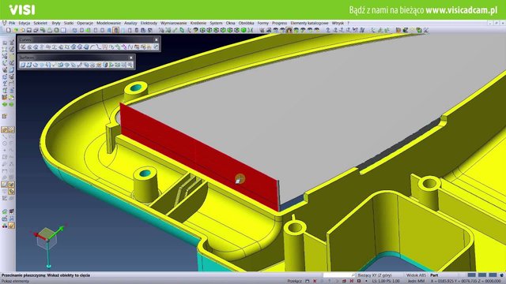The width and height of the screenshot is (506, 284).
Task: Select the arc curve icon in Curves toolbar
Action: tap(93, 47)
